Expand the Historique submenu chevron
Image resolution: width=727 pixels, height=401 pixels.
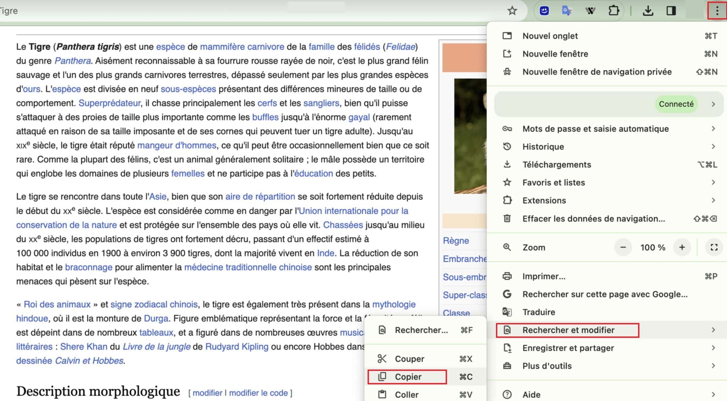(x=714, y=146)
